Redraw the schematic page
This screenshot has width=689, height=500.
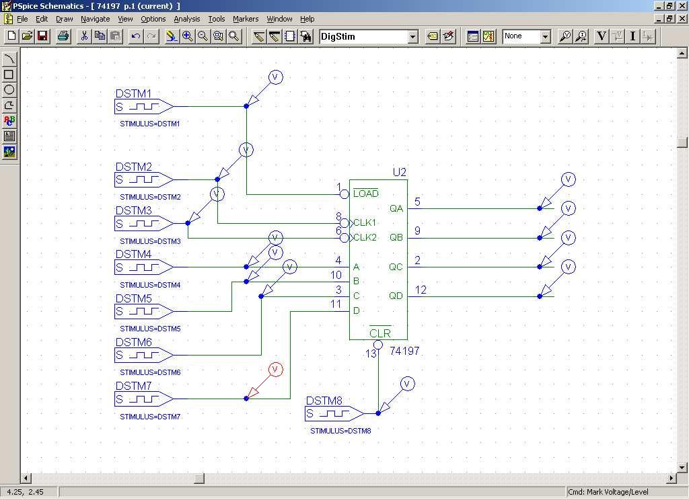tap(172, 36)
